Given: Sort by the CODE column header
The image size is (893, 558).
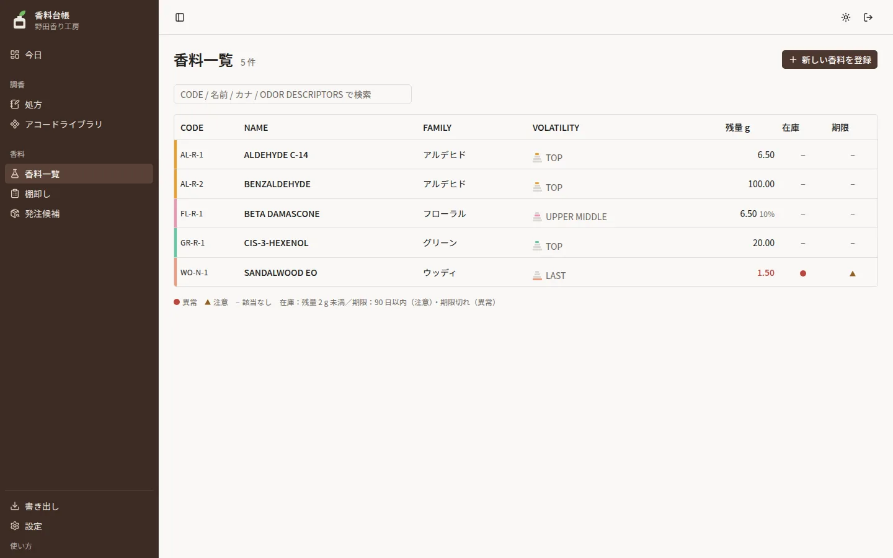Looking at the screenshot, I should tap(192, 128).
